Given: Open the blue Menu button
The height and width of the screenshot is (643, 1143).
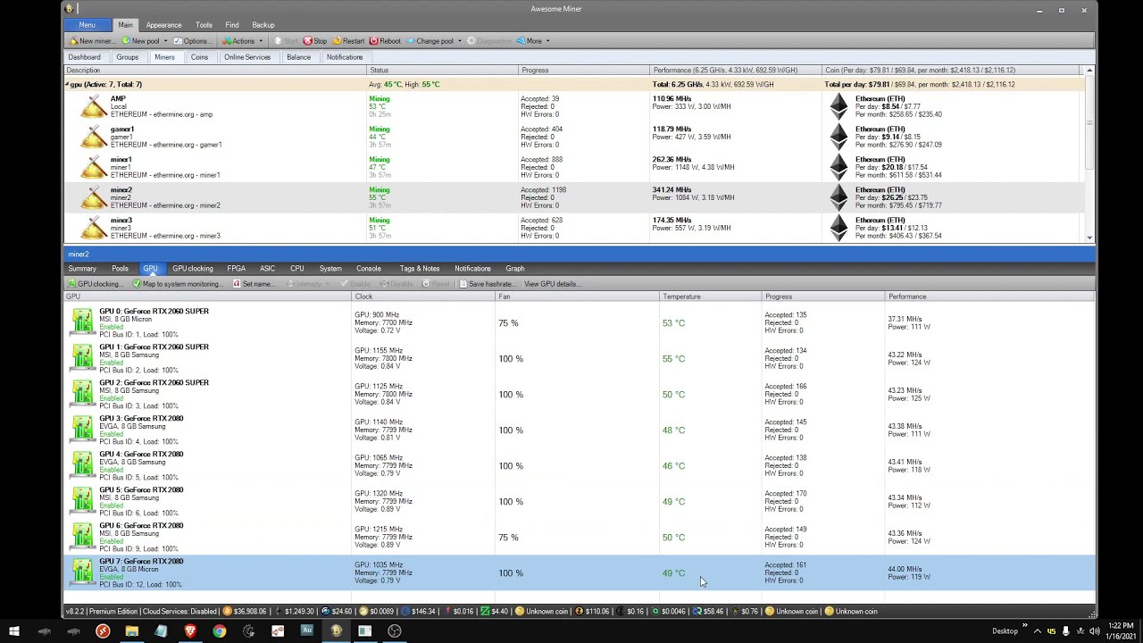Looking at the screenshot, I should pyautogui.click(x=87, y=25).
